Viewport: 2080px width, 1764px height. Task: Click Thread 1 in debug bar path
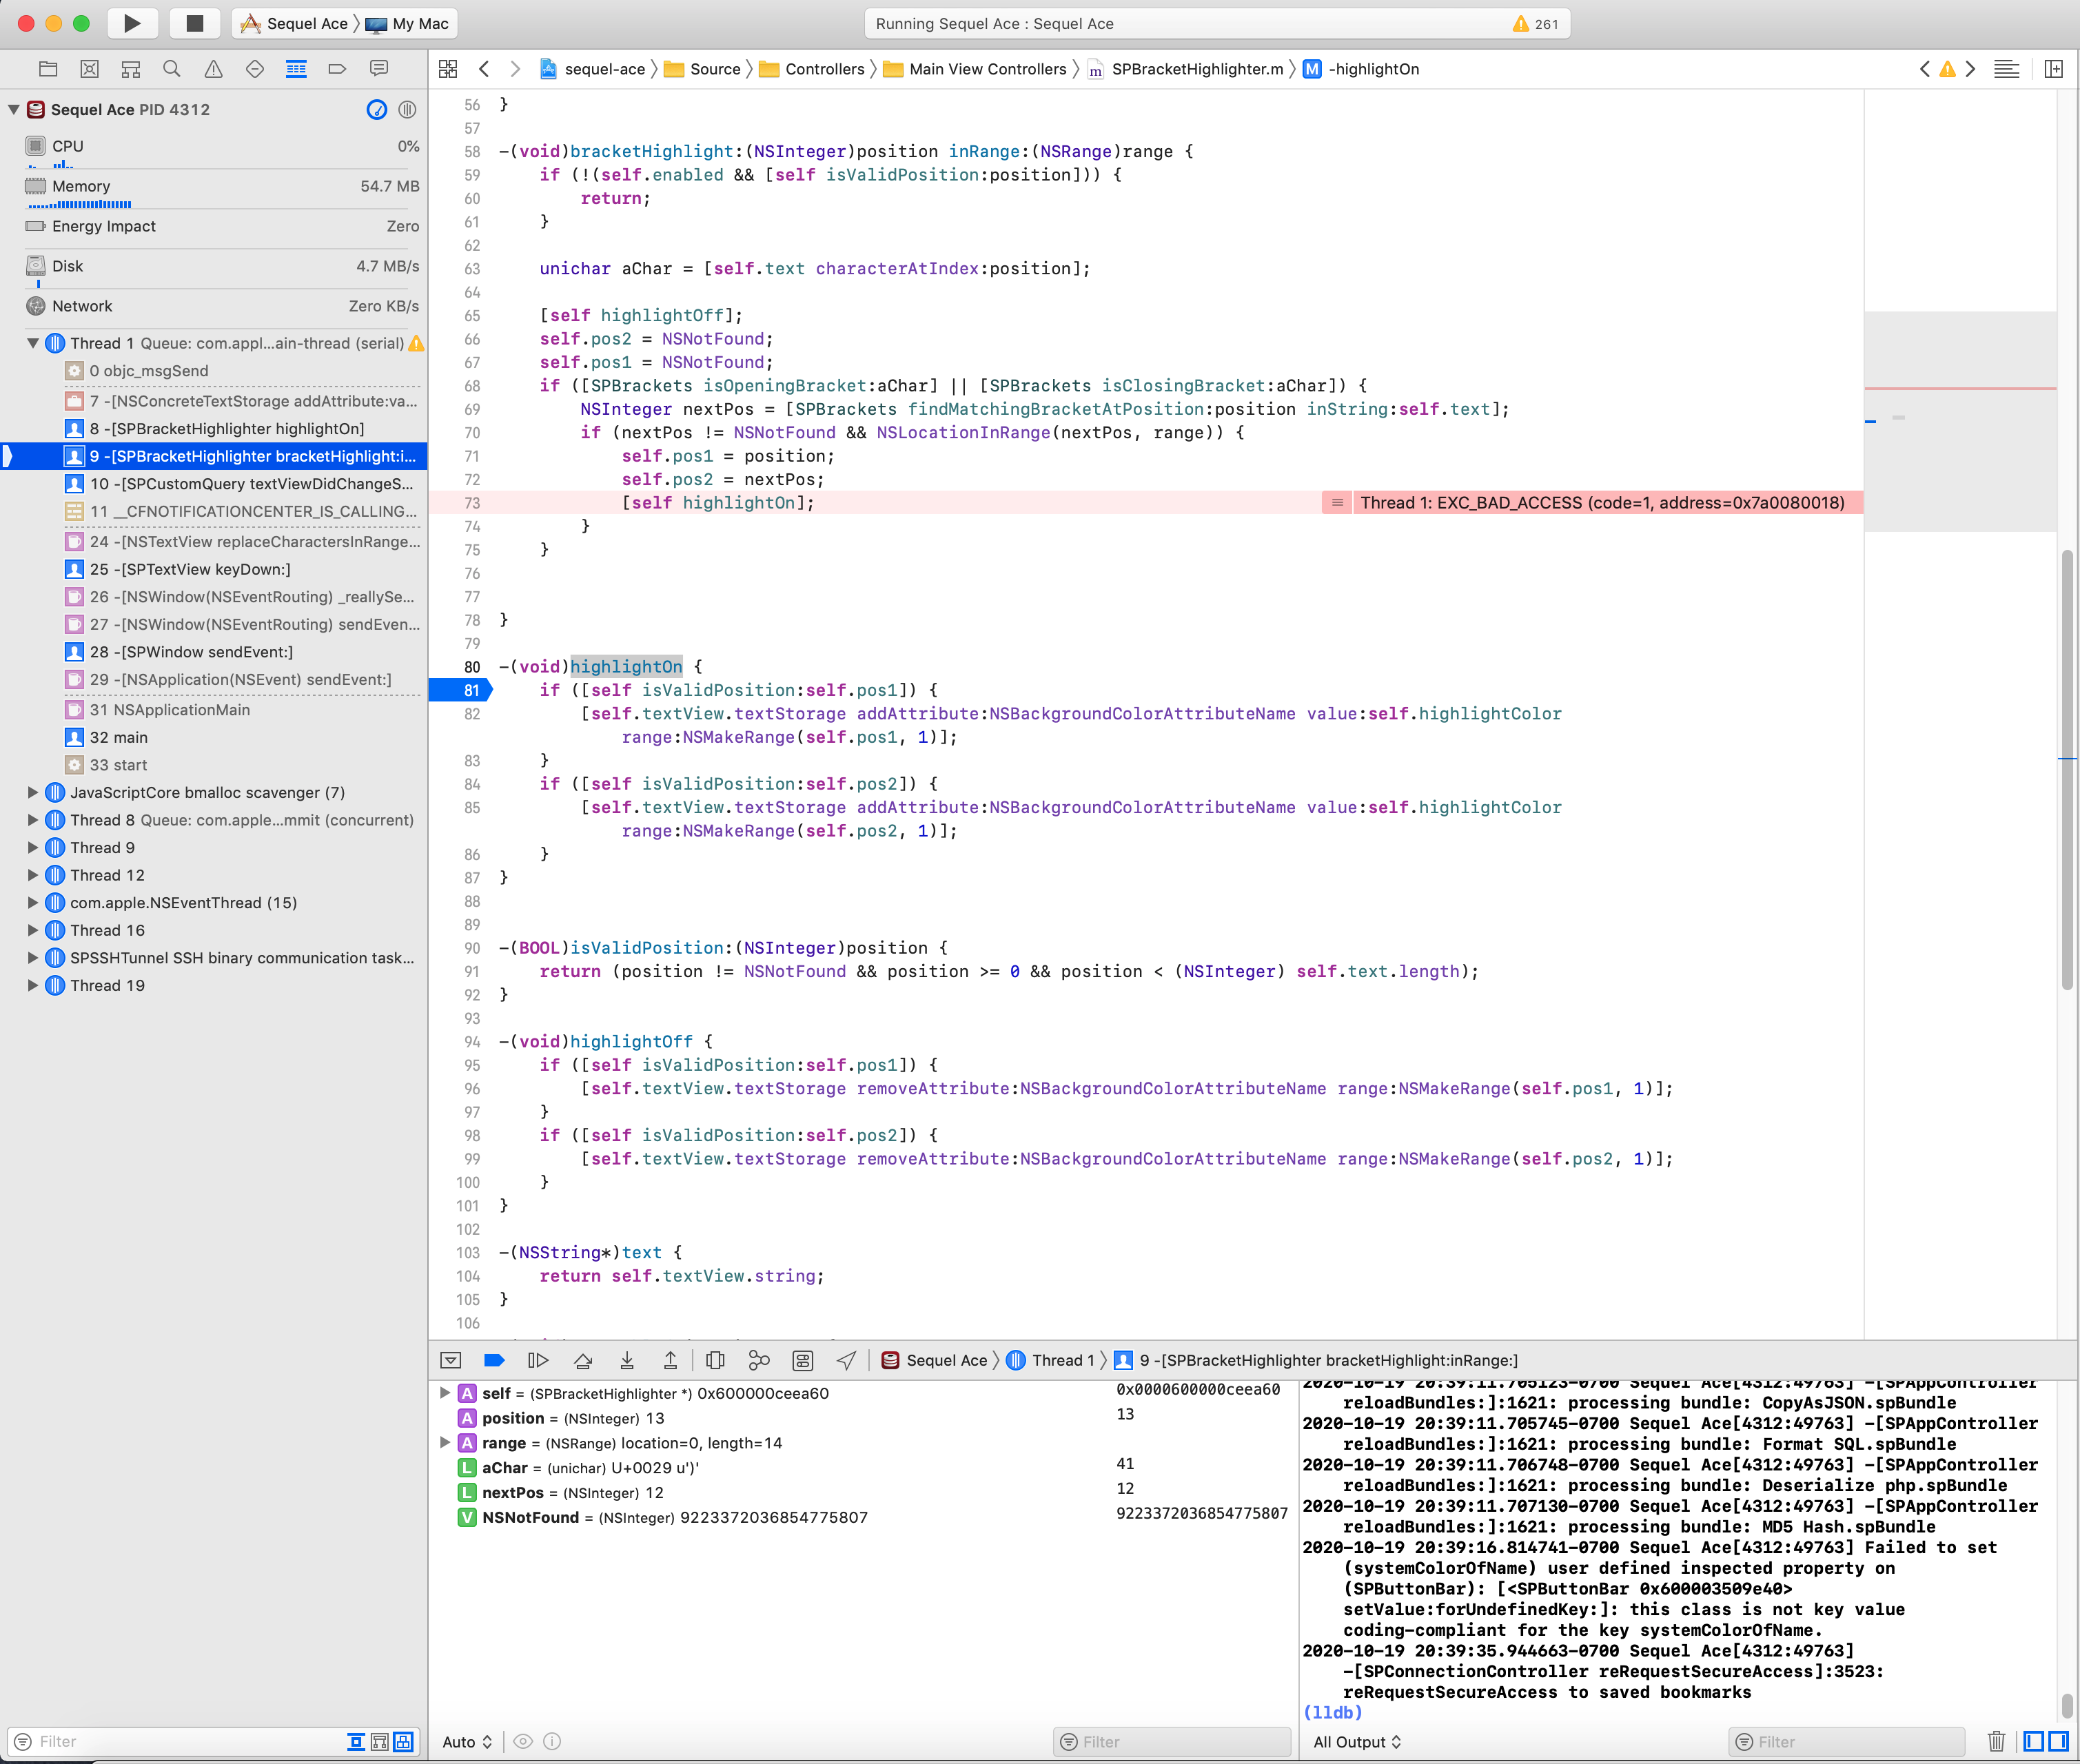[x=1051, y=1360]
